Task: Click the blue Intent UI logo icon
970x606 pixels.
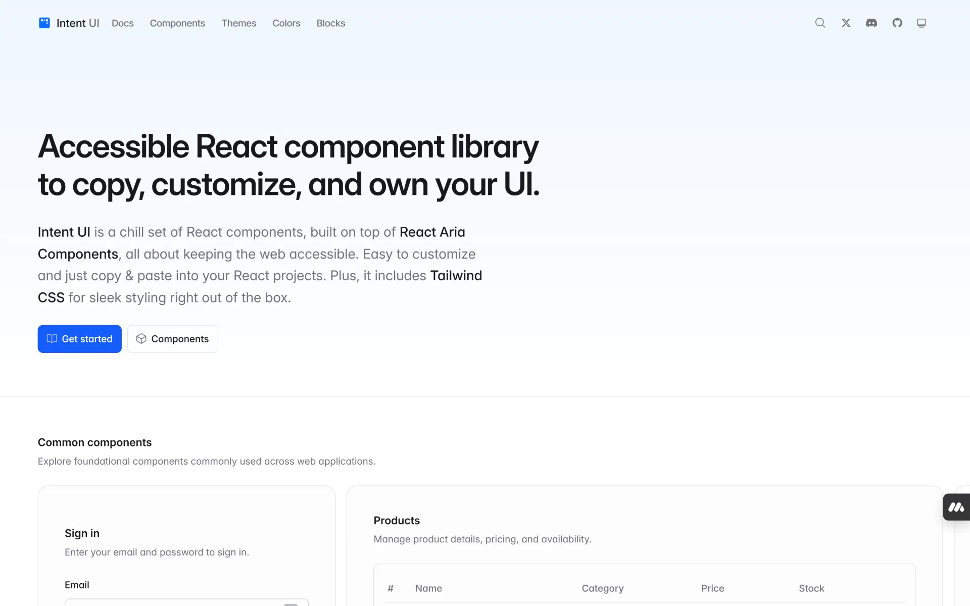Action: point(44,23)
